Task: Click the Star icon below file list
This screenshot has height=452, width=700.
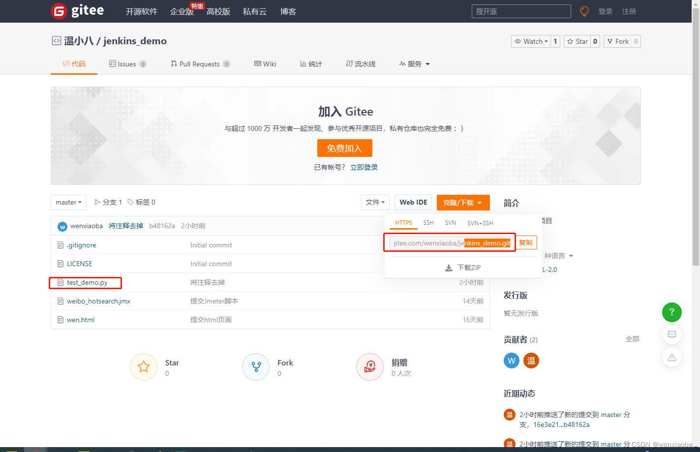Action: [144, 367]
